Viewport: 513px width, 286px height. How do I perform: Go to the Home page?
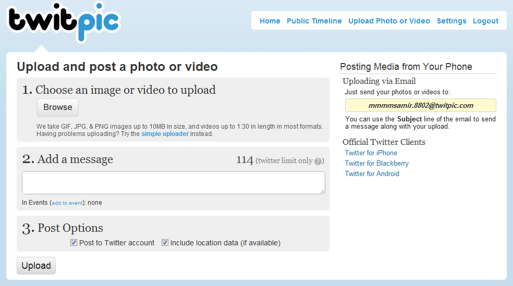(x=270, y=21)
